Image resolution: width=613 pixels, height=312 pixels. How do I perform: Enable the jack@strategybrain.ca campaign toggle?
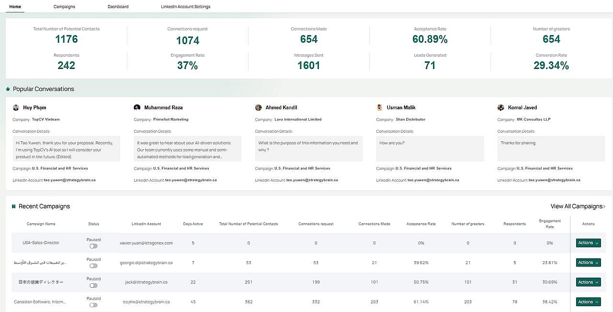[93, 285]
